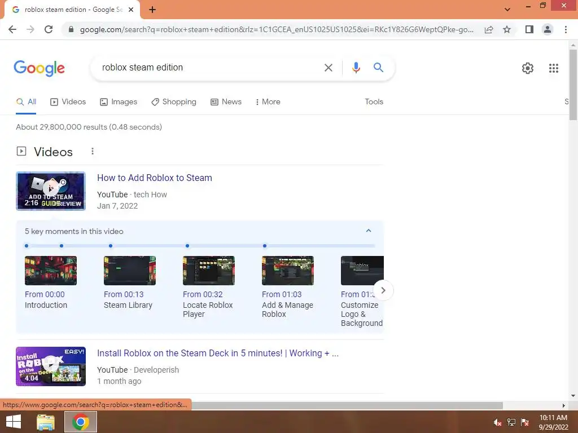Open Install Roblox on the Steam Deck link
The height and width of the screenshot is (433, 578).
click(218, 354)
